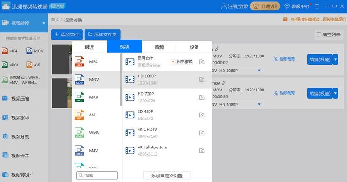Open the main menu hamburger icon

tap(317, 6)
